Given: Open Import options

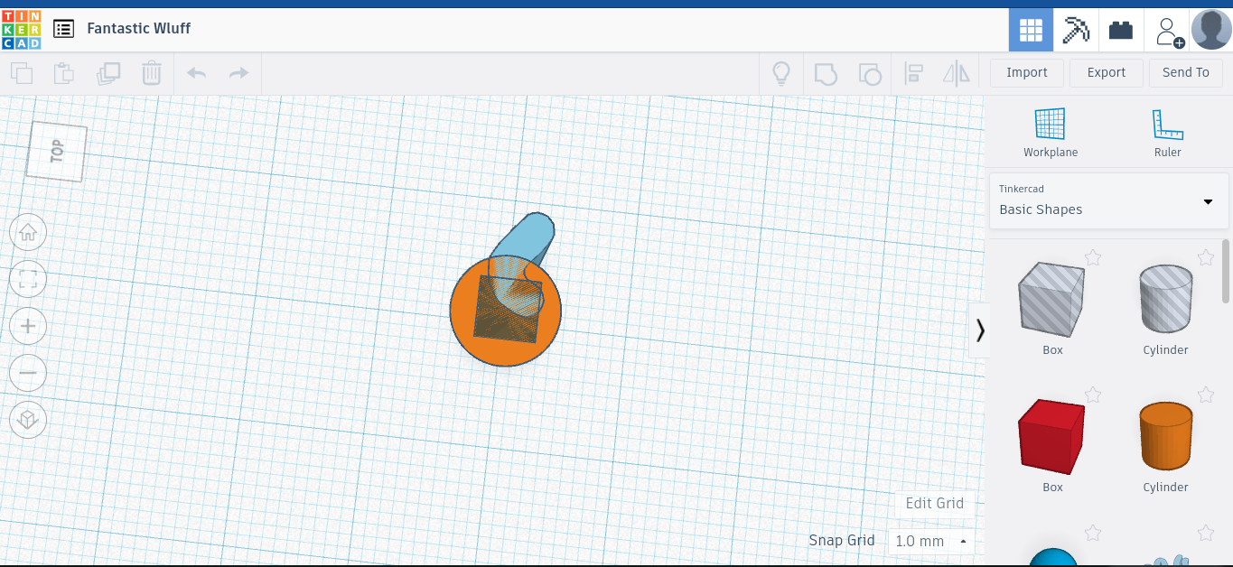Looking at the screenshot, I should (1026, 72).
